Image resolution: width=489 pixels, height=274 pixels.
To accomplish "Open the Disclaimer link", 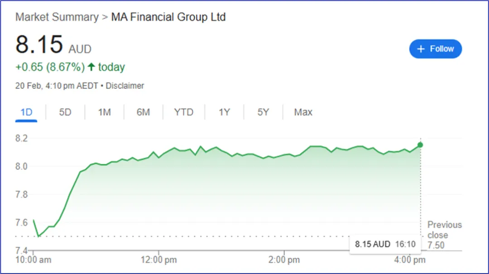I will coord(125,86).
